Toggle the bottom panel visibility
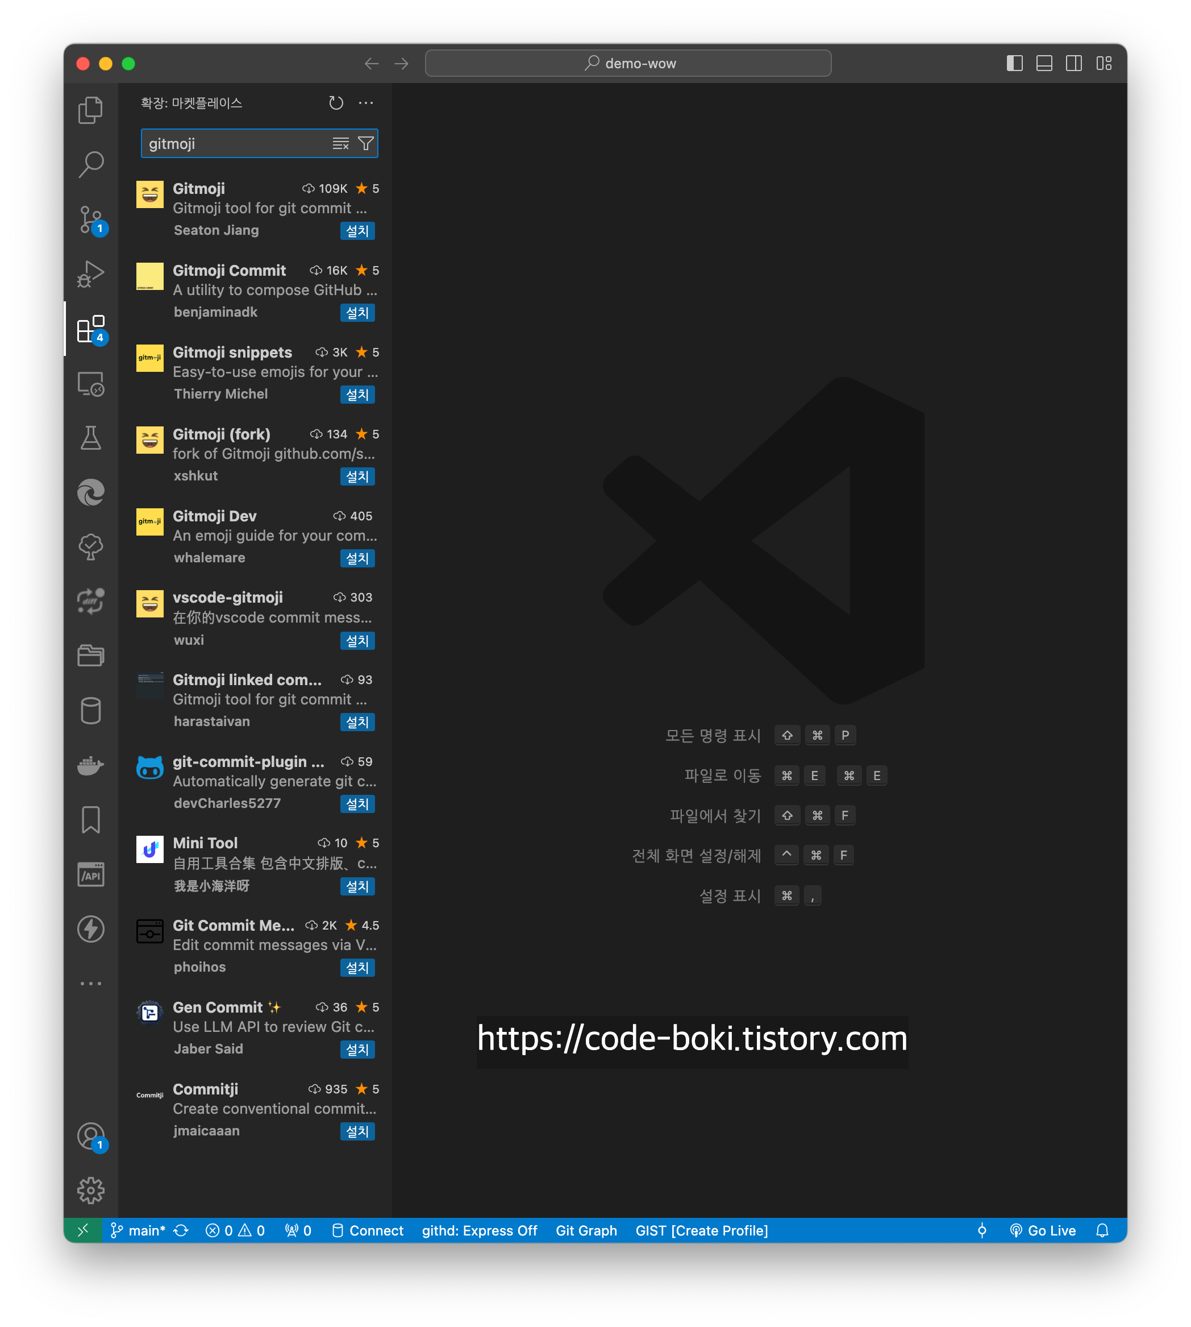 pos(1044,64)
